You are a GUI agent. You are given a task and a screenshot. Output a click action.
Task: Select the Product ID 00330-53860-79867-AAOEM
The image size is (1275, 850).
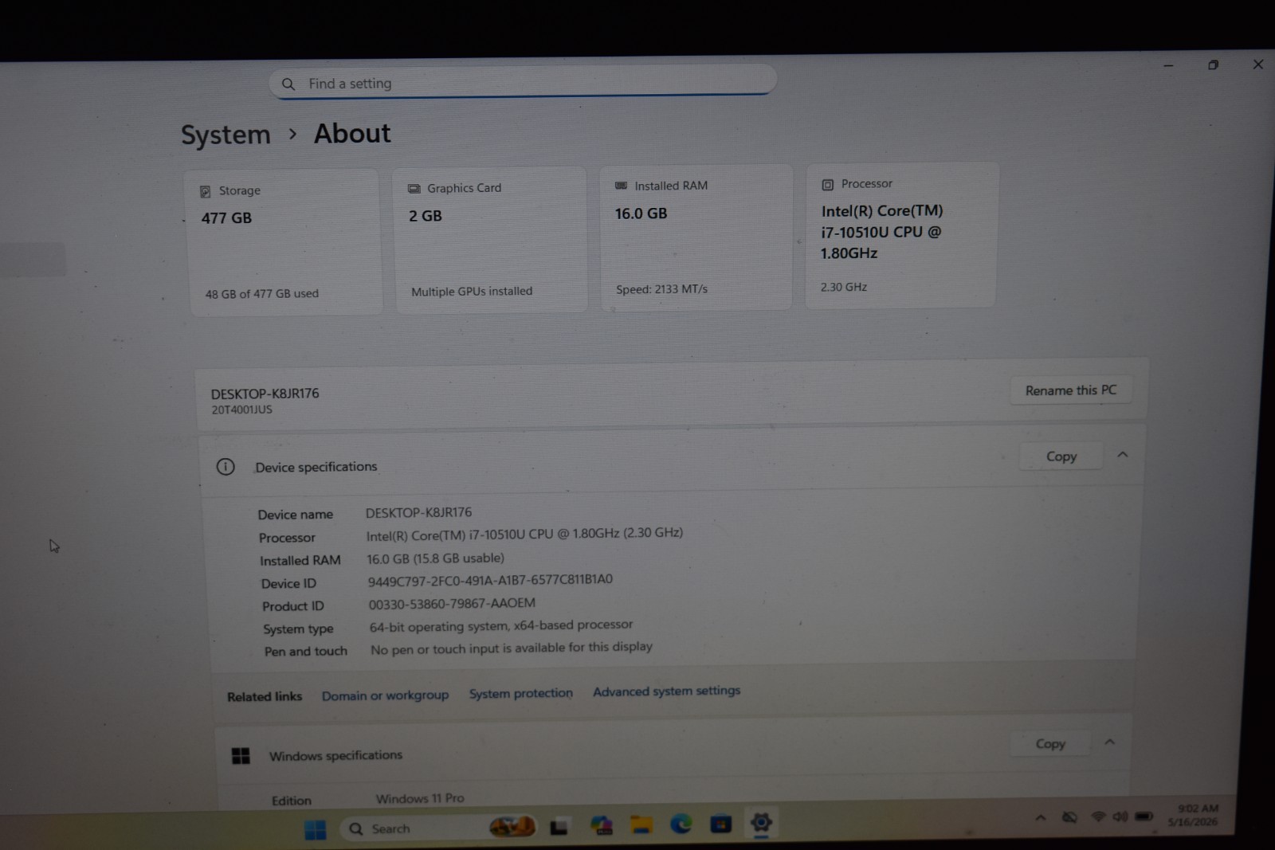click(452, 604)
